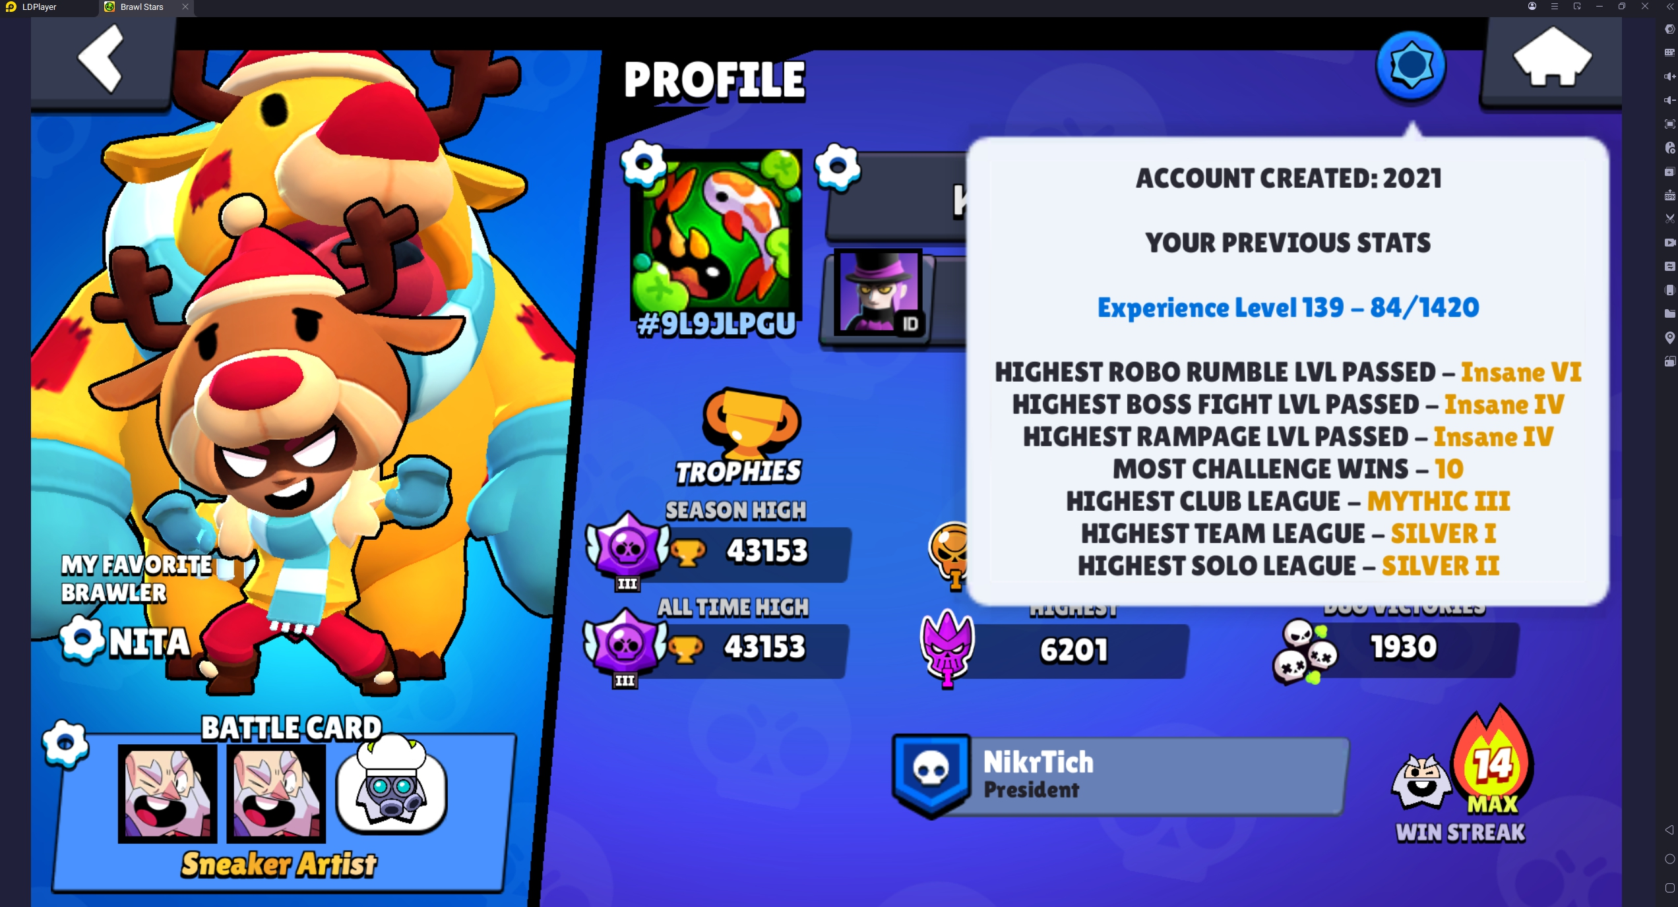Open LDPlayer hamburger menu in title bar
This screenshot has width=1678, height=907.
point(1555,7)
